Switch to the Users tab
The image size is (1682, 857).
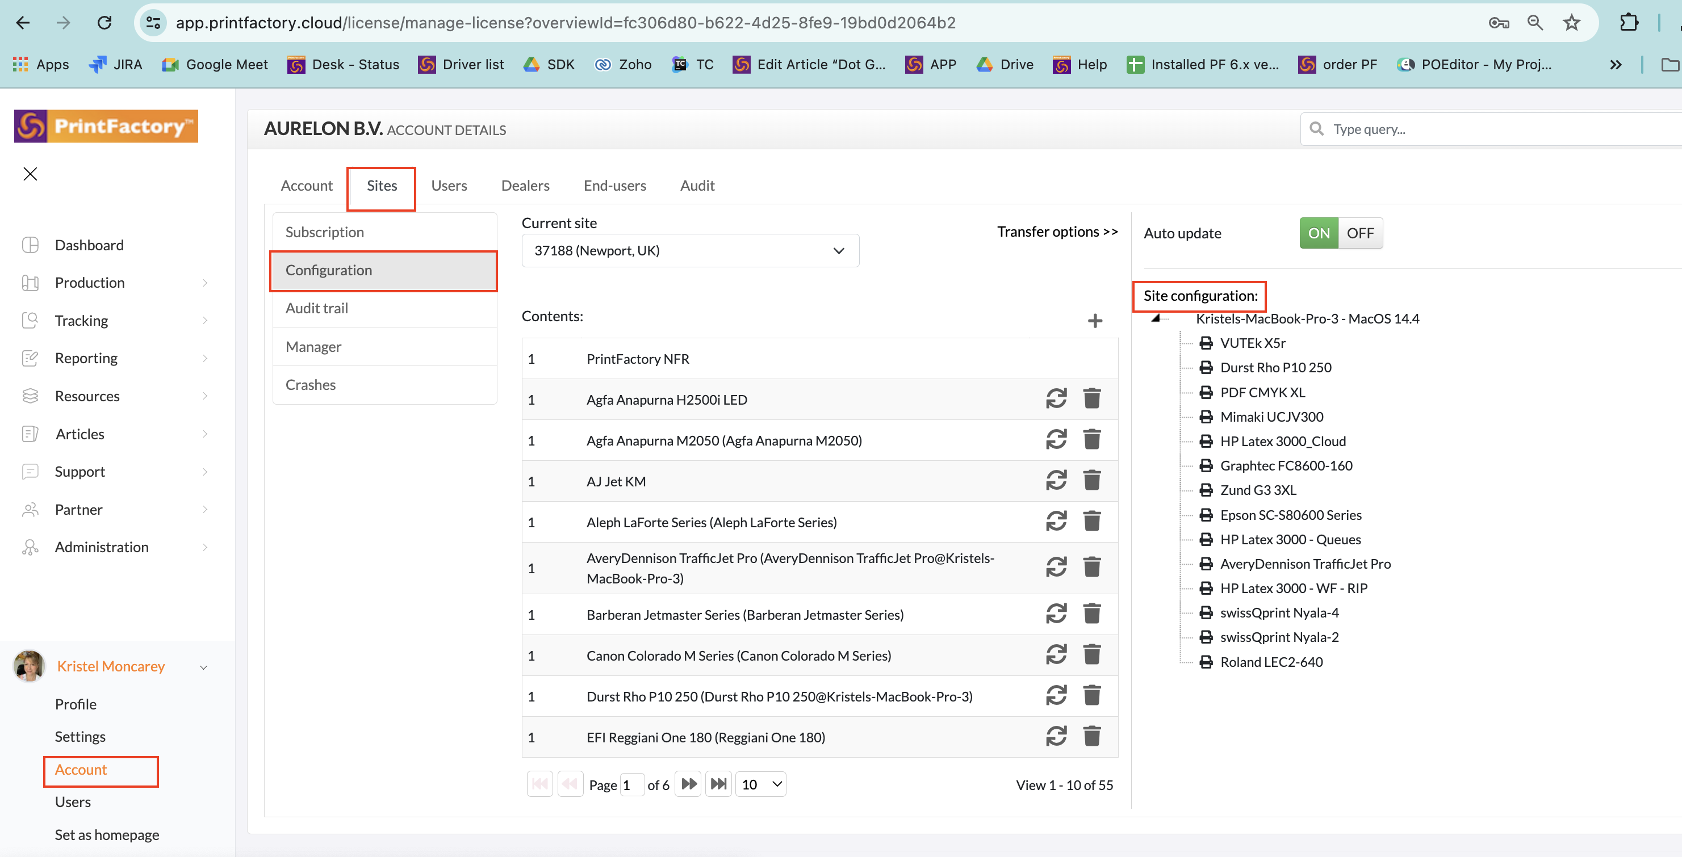point(449,186)
